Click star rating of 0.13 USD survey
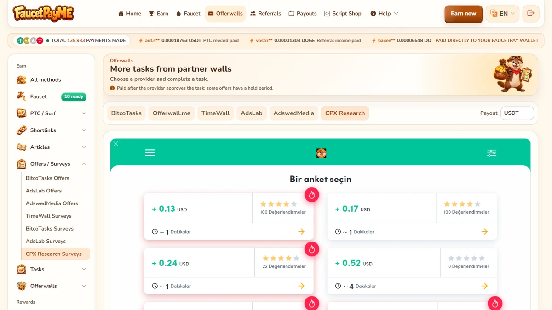The image size is (552, 310). [x=279, y=204]
